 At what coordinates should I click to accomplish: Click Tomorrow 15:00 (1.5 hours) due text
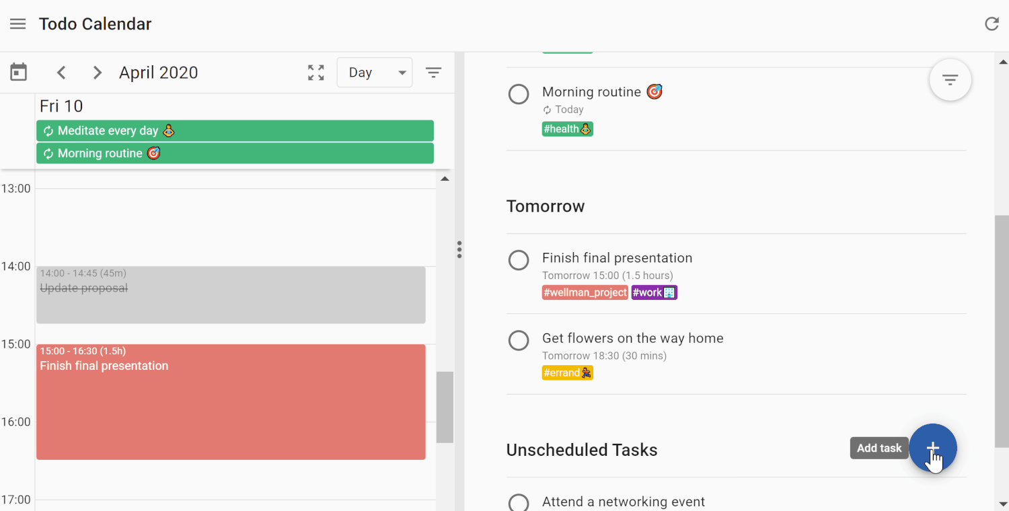607,276
